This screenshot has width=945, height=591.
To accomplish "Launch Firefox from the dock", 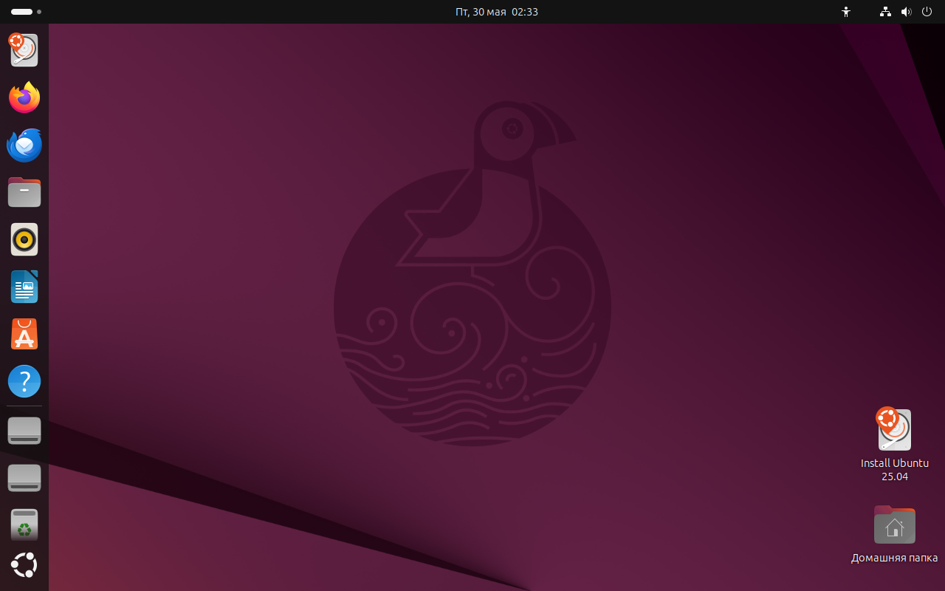I will tap(24, 98).
